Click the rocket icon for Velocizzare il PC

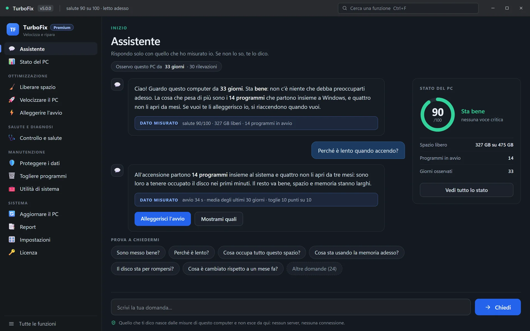(12, 100)
